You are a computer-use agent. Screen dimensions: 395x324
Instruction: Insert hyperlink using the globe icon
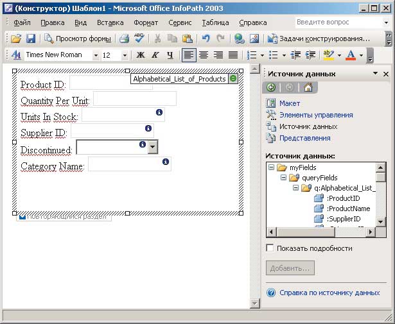240,38
